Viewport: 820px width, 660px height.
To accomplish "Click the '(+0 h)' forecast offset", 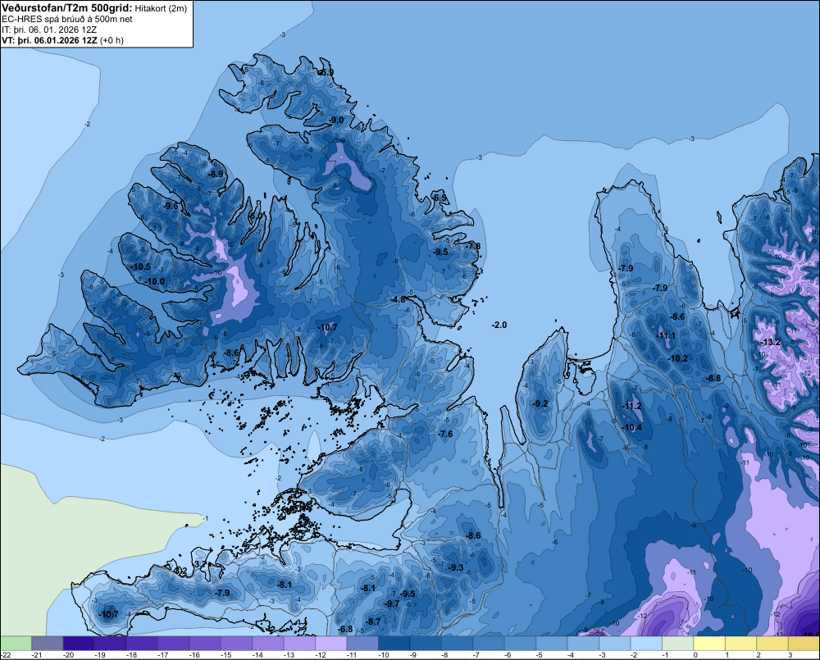I will click(112, 40).
